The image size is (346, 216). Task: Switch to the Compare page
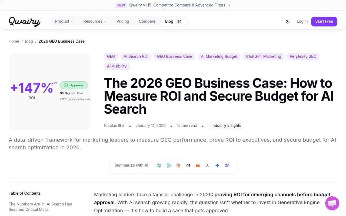pos(147,21)
